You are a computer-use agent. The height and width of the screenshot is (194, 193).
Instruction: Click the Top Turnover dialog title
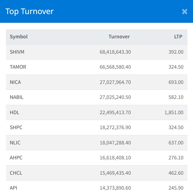30,12
